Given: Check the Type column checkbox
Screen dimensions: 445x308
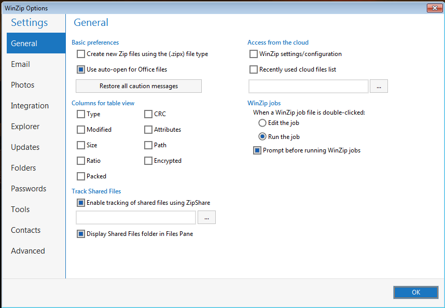Looking at the screenshot, I should (x=81, y=114).
